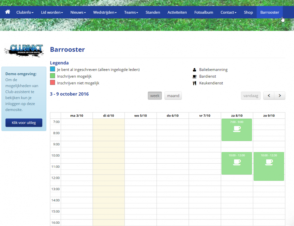The image size is (294, 226).
Task: Click the Baliebemanning person legend icon
Action: pos(194,69)
